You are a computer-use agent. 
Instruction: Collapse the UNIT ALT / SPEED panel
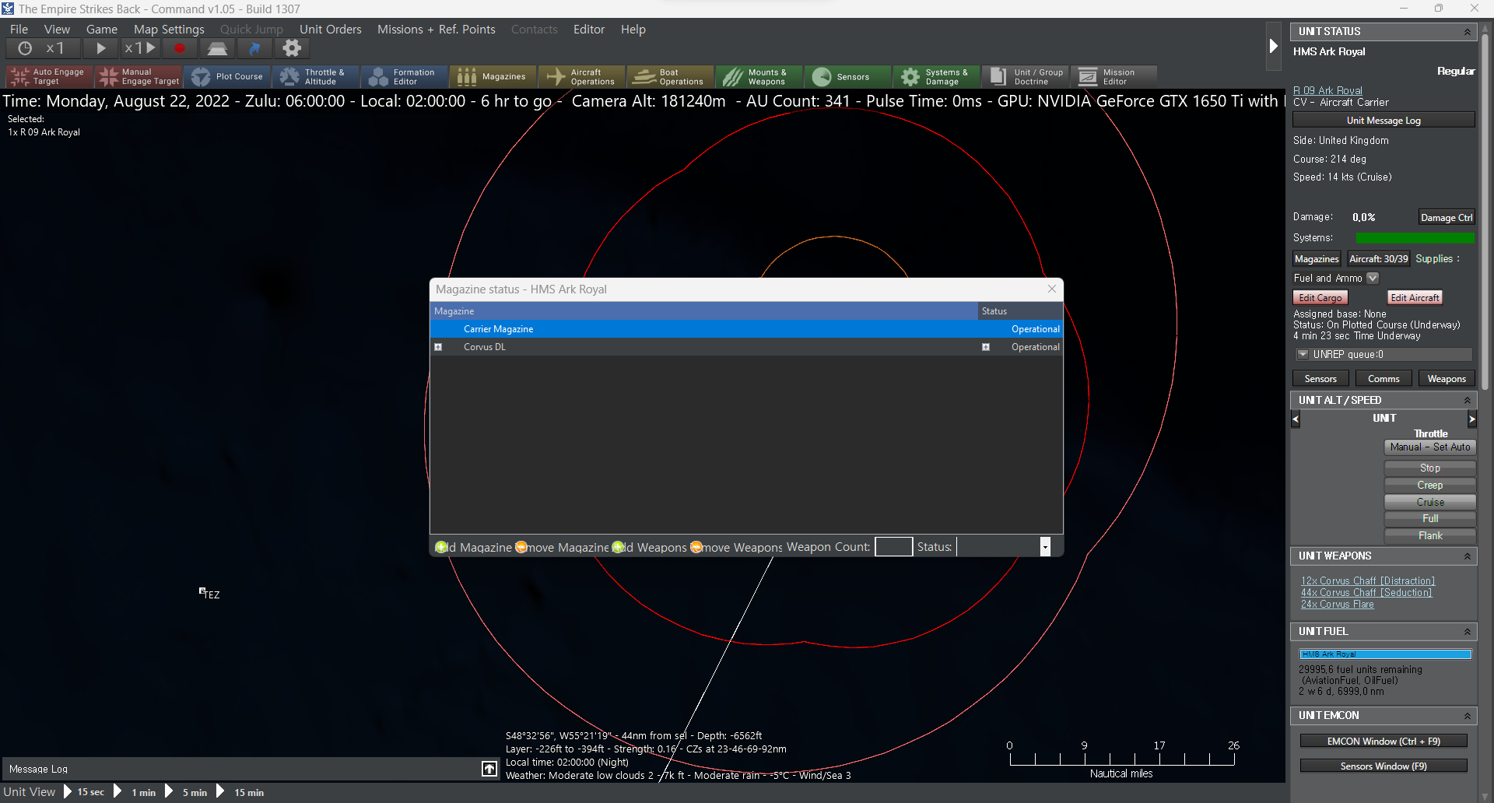tap(1468, 401)
